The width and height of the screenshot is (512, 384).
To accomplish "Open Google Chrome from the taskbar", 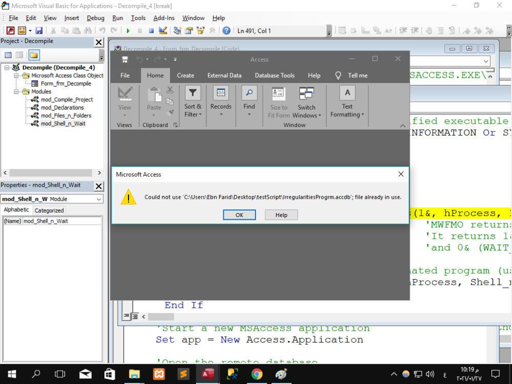I will (257, 374).
